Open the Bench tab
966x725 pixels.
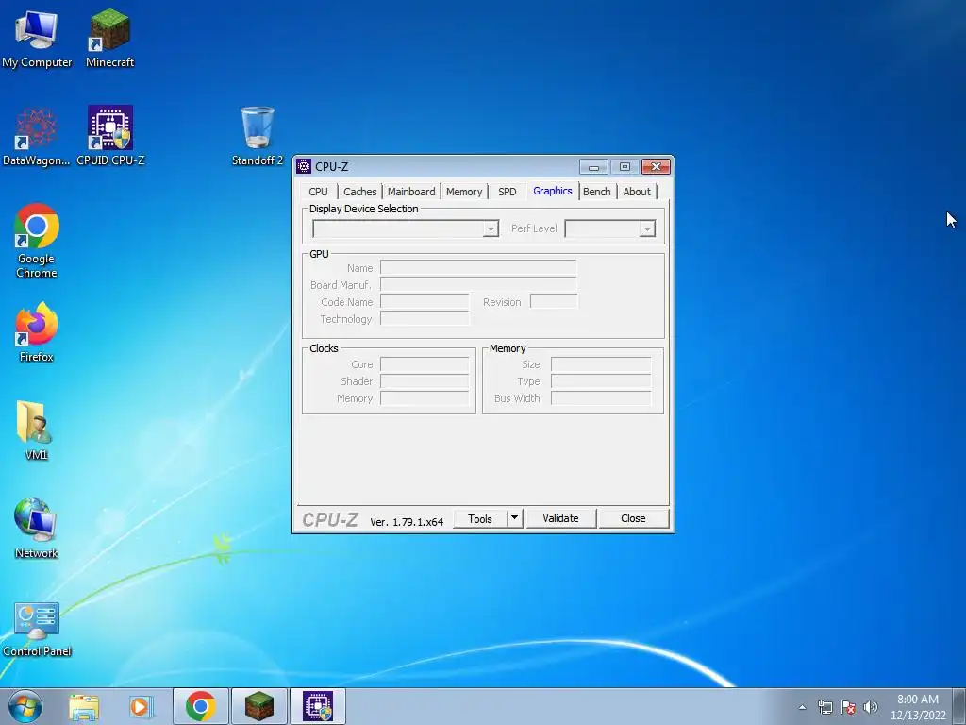click(x=596, y=192)
